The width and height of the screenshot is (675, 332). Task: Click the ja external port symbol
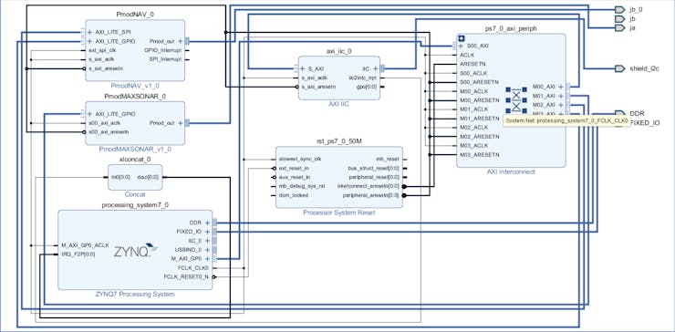619,28
